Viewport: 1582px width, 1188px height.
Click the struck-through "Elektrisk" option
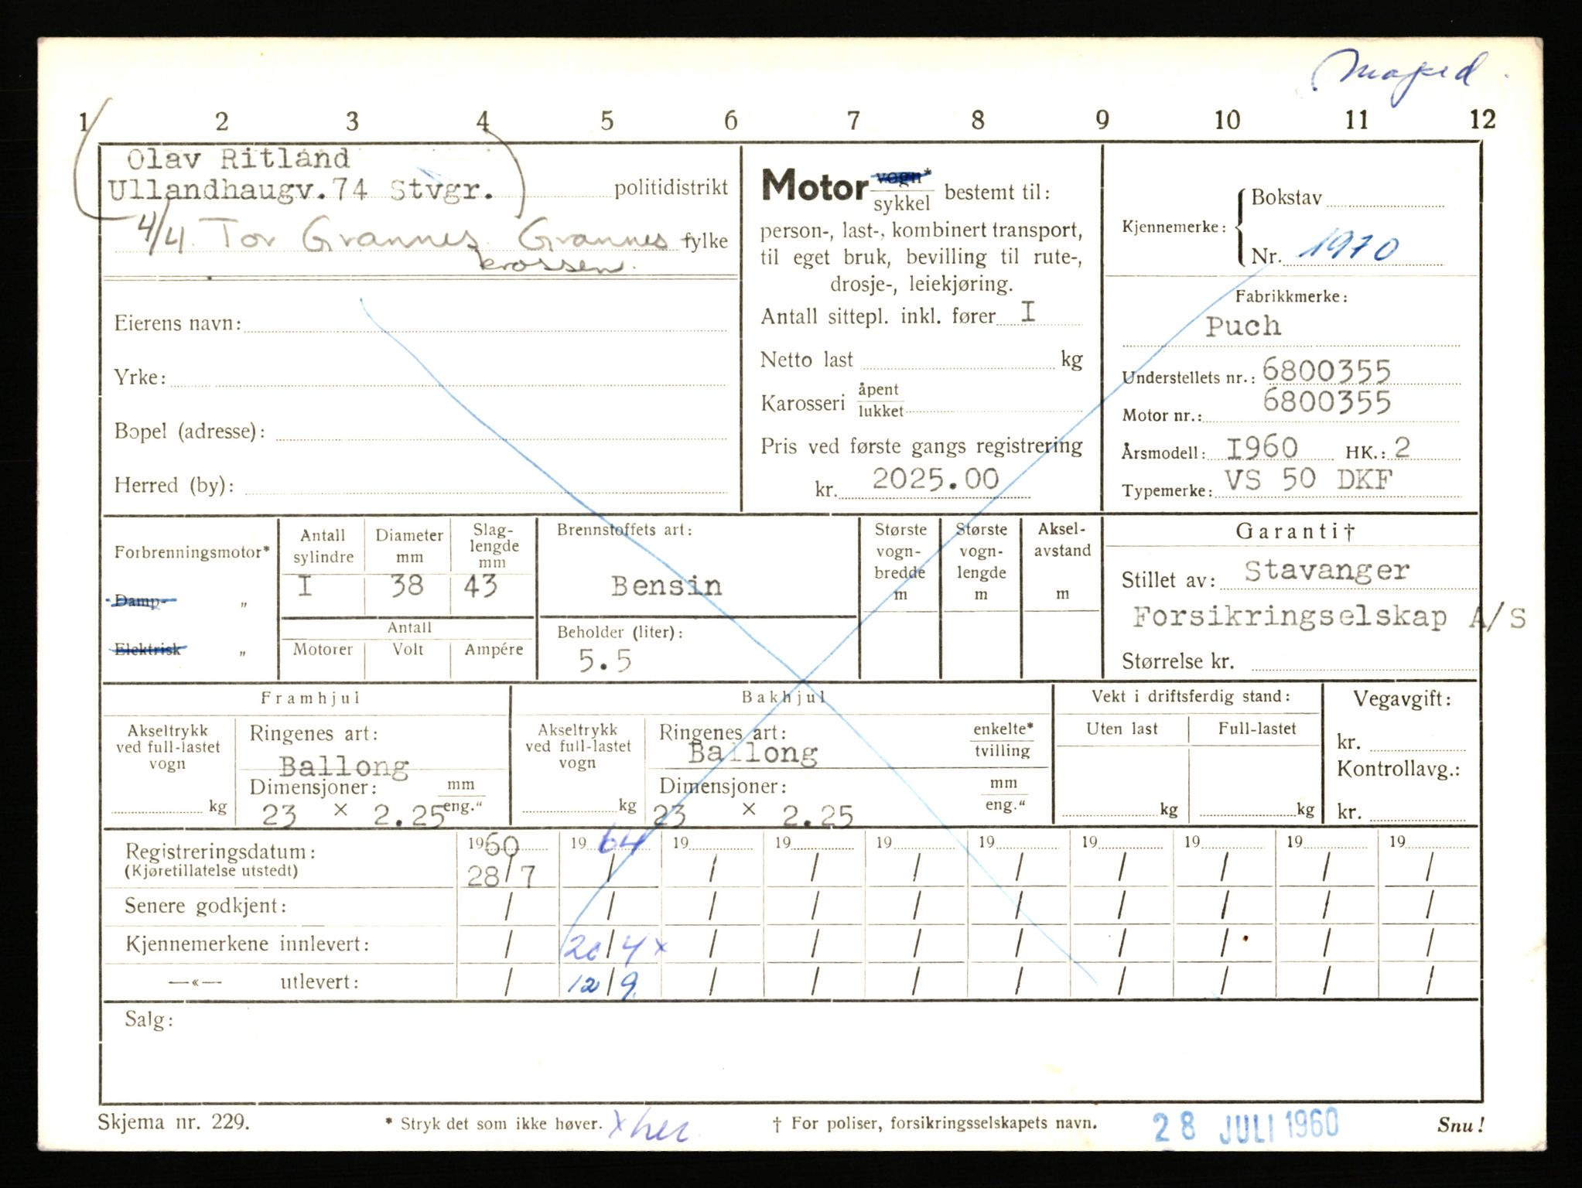pos(148,649)
